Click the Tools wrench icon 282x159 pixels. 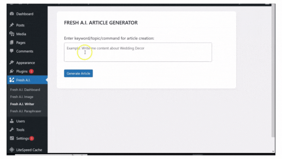tap(12, 129)
